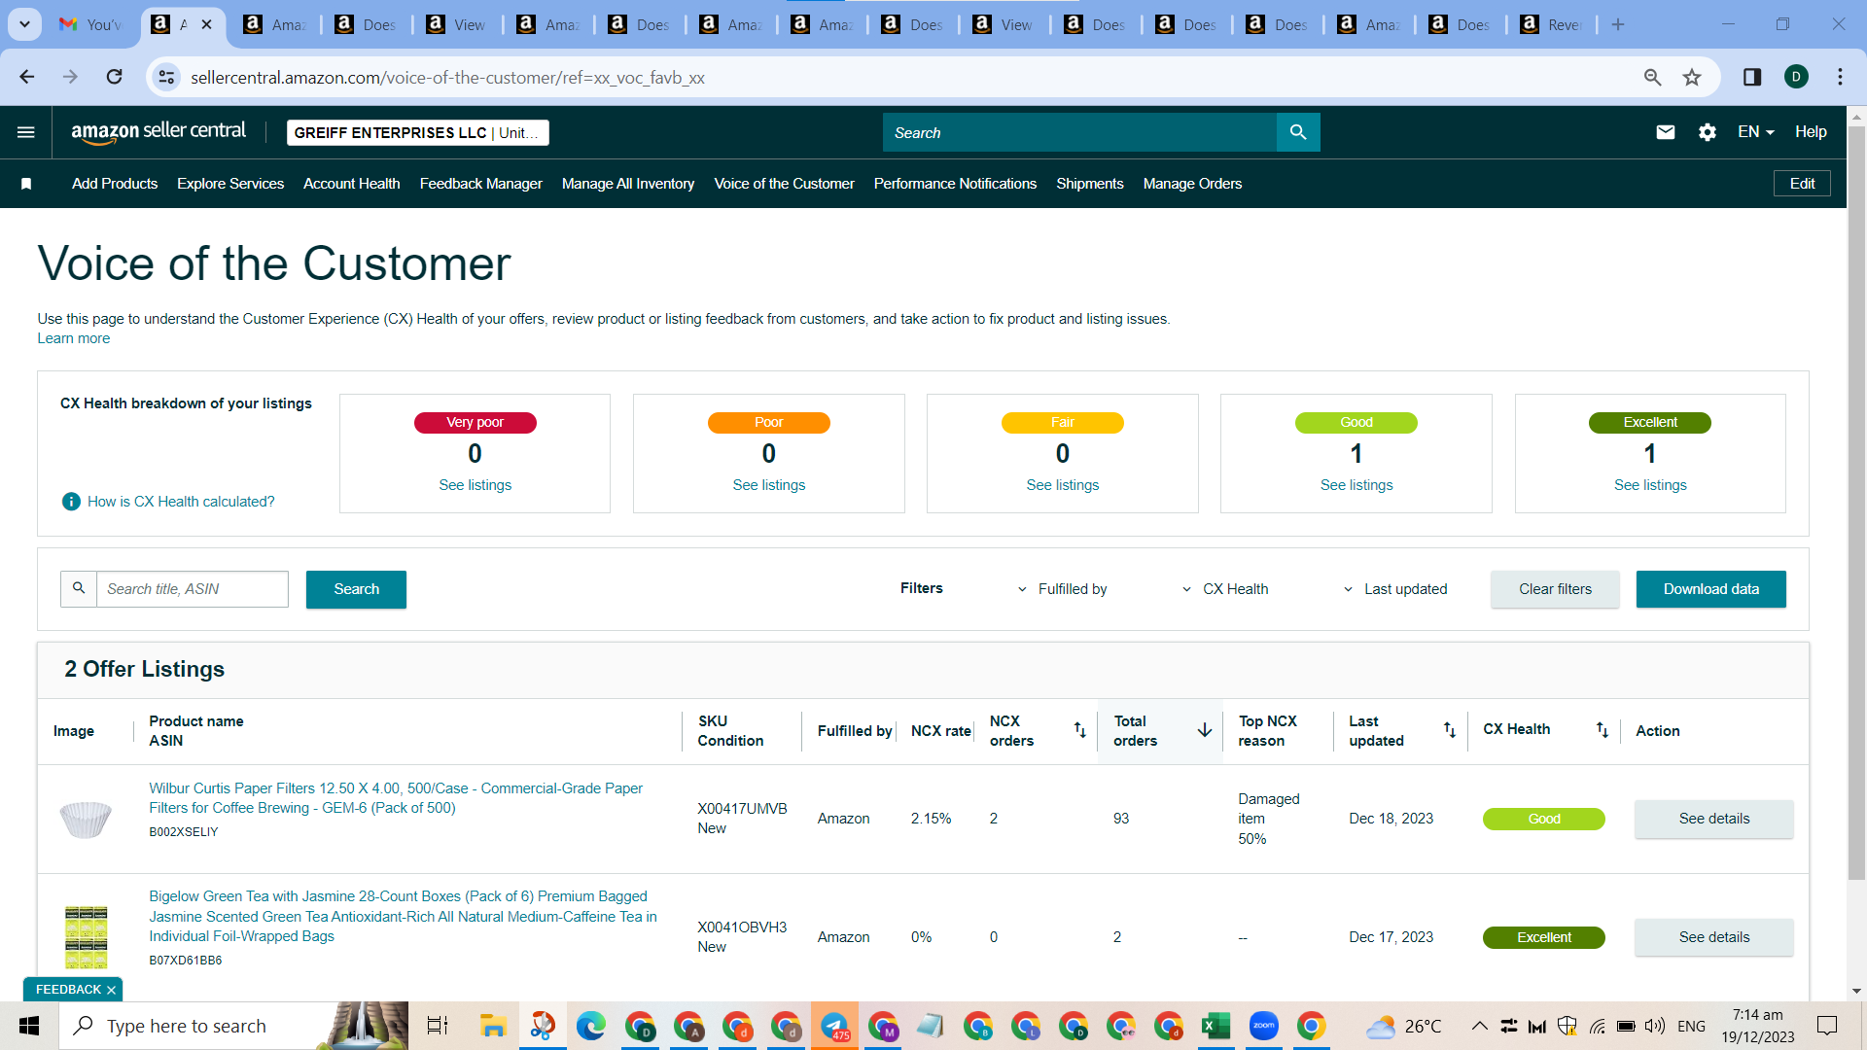The image size is (1867, 1050).
Task: Click the Amazon Seller Central logo
Action: click(x=159, y=132)
